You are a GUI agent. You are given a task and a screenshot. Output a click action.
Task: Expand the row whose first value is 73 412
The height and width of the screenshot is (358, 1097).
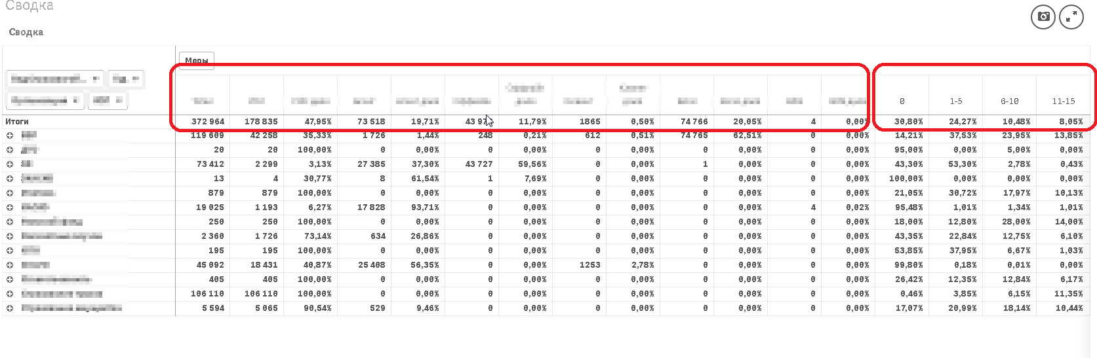pyautogui.click(x=10, y=164)
